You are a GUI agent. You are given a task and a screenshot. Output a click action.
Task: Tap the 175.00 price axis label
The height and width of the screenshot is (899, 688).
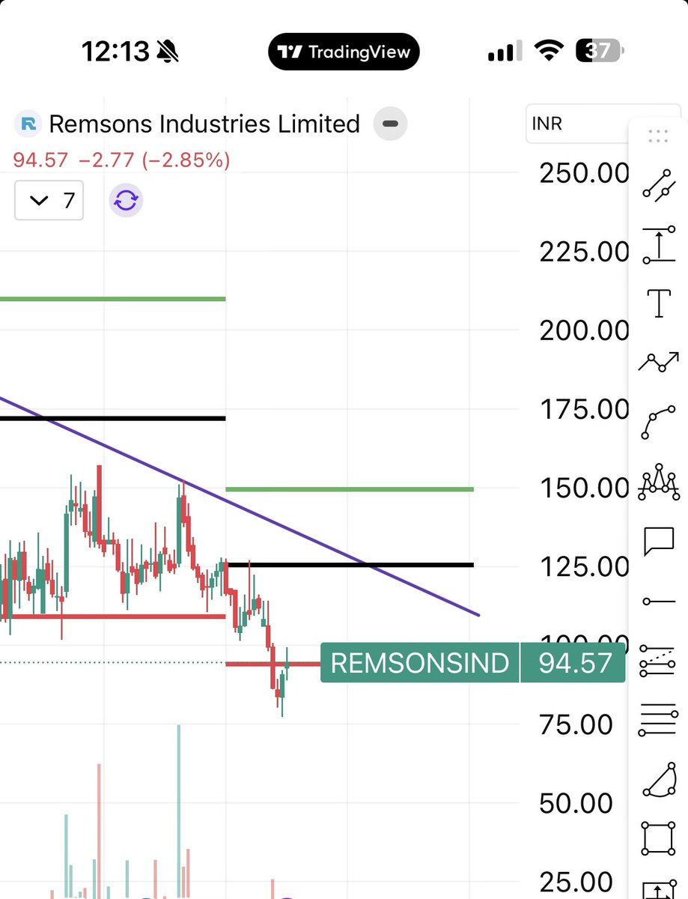(584, 409)
